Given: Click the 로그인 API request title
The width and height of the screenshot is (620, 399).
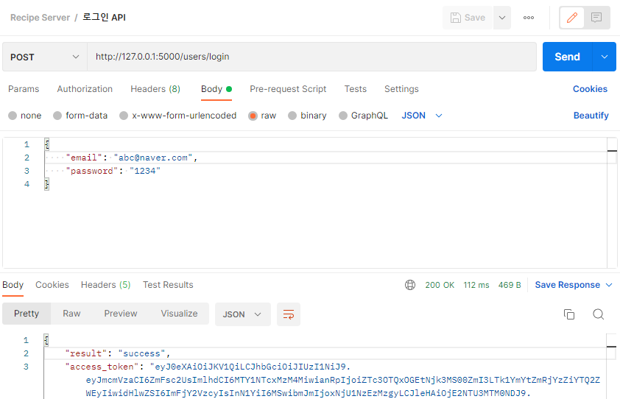Looking at the screenshot, I should click(104, 18).
